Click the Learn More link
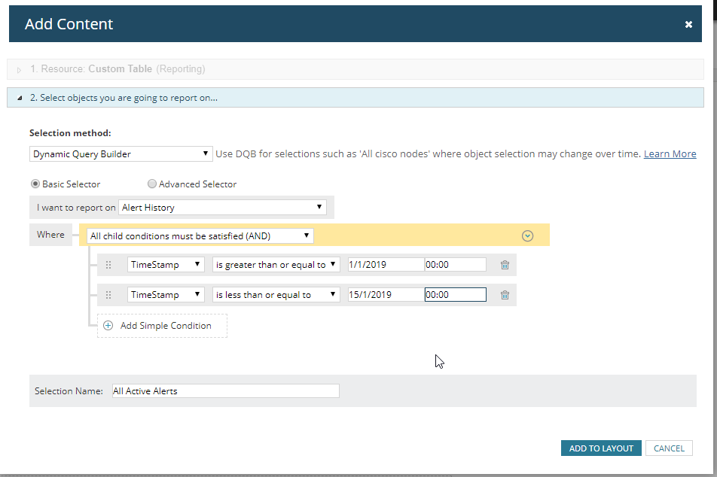 point(670,153)
